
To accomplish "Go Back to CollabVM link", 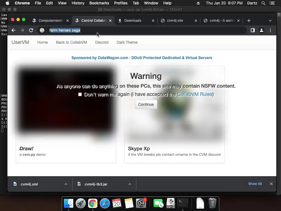I will coord(71,42).
